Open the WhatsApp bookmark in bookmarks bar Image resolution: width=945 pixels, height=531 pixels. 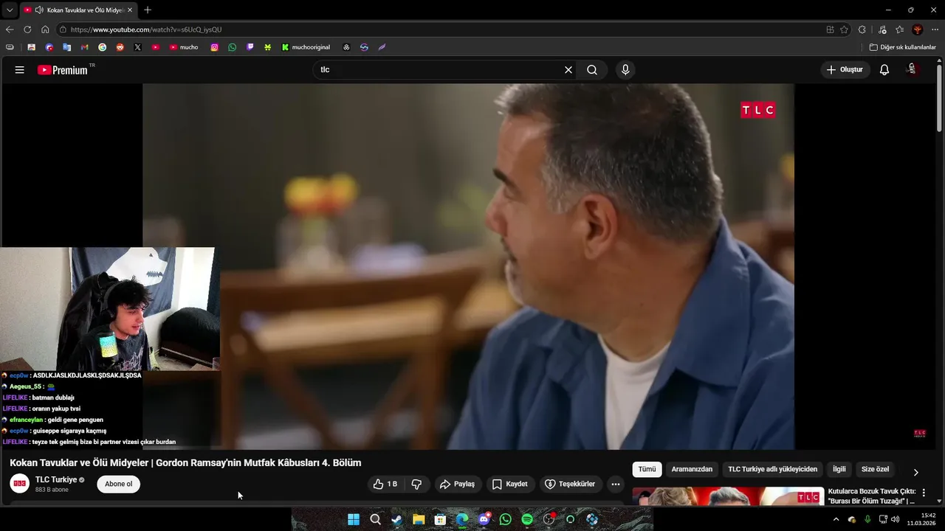point(232,47)
